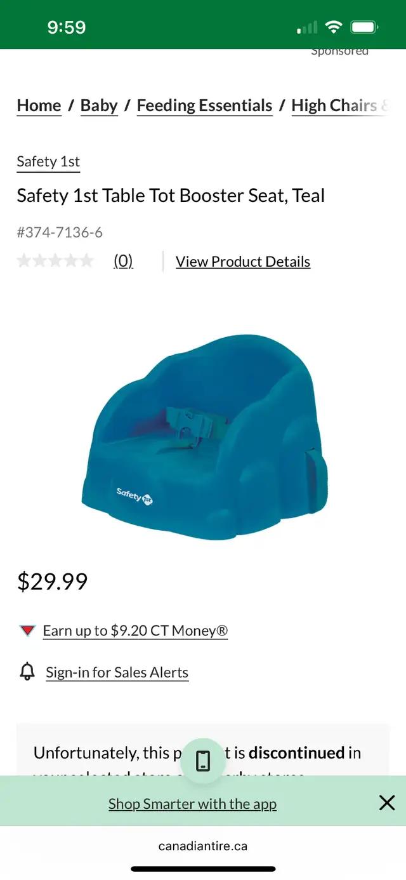
Task: Open Shop Smarter with the app link
Action: pyautogui.click(x=192, y=804)
